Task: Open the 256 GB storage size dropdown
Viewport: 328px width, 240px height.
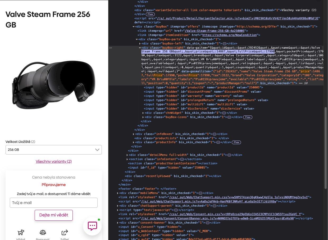Action: [x=54, y=150]
